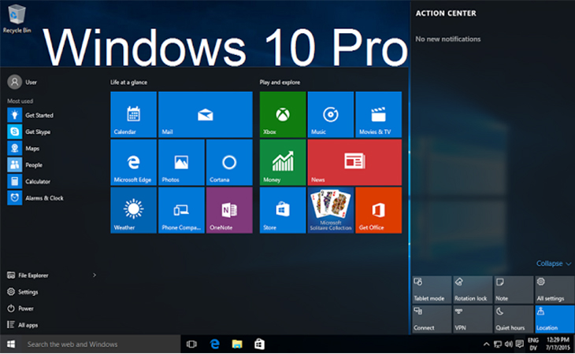Click the Task View taskbar icon
Image resolution: width=575 pixels, height=354 pixels.
tap(191, 344)
